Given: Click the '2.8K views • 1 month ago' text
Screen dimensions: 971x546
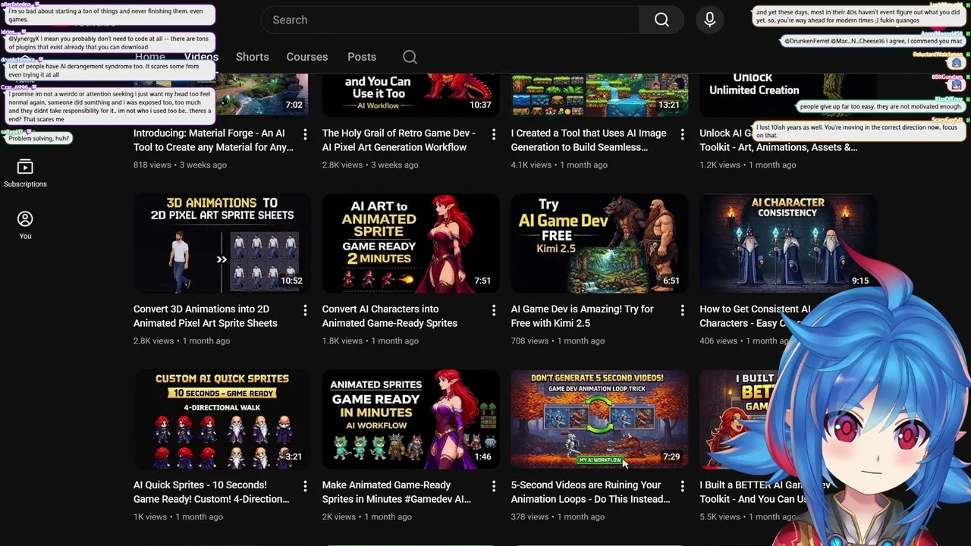Looking at the screenshot, I should click(181, 340).
